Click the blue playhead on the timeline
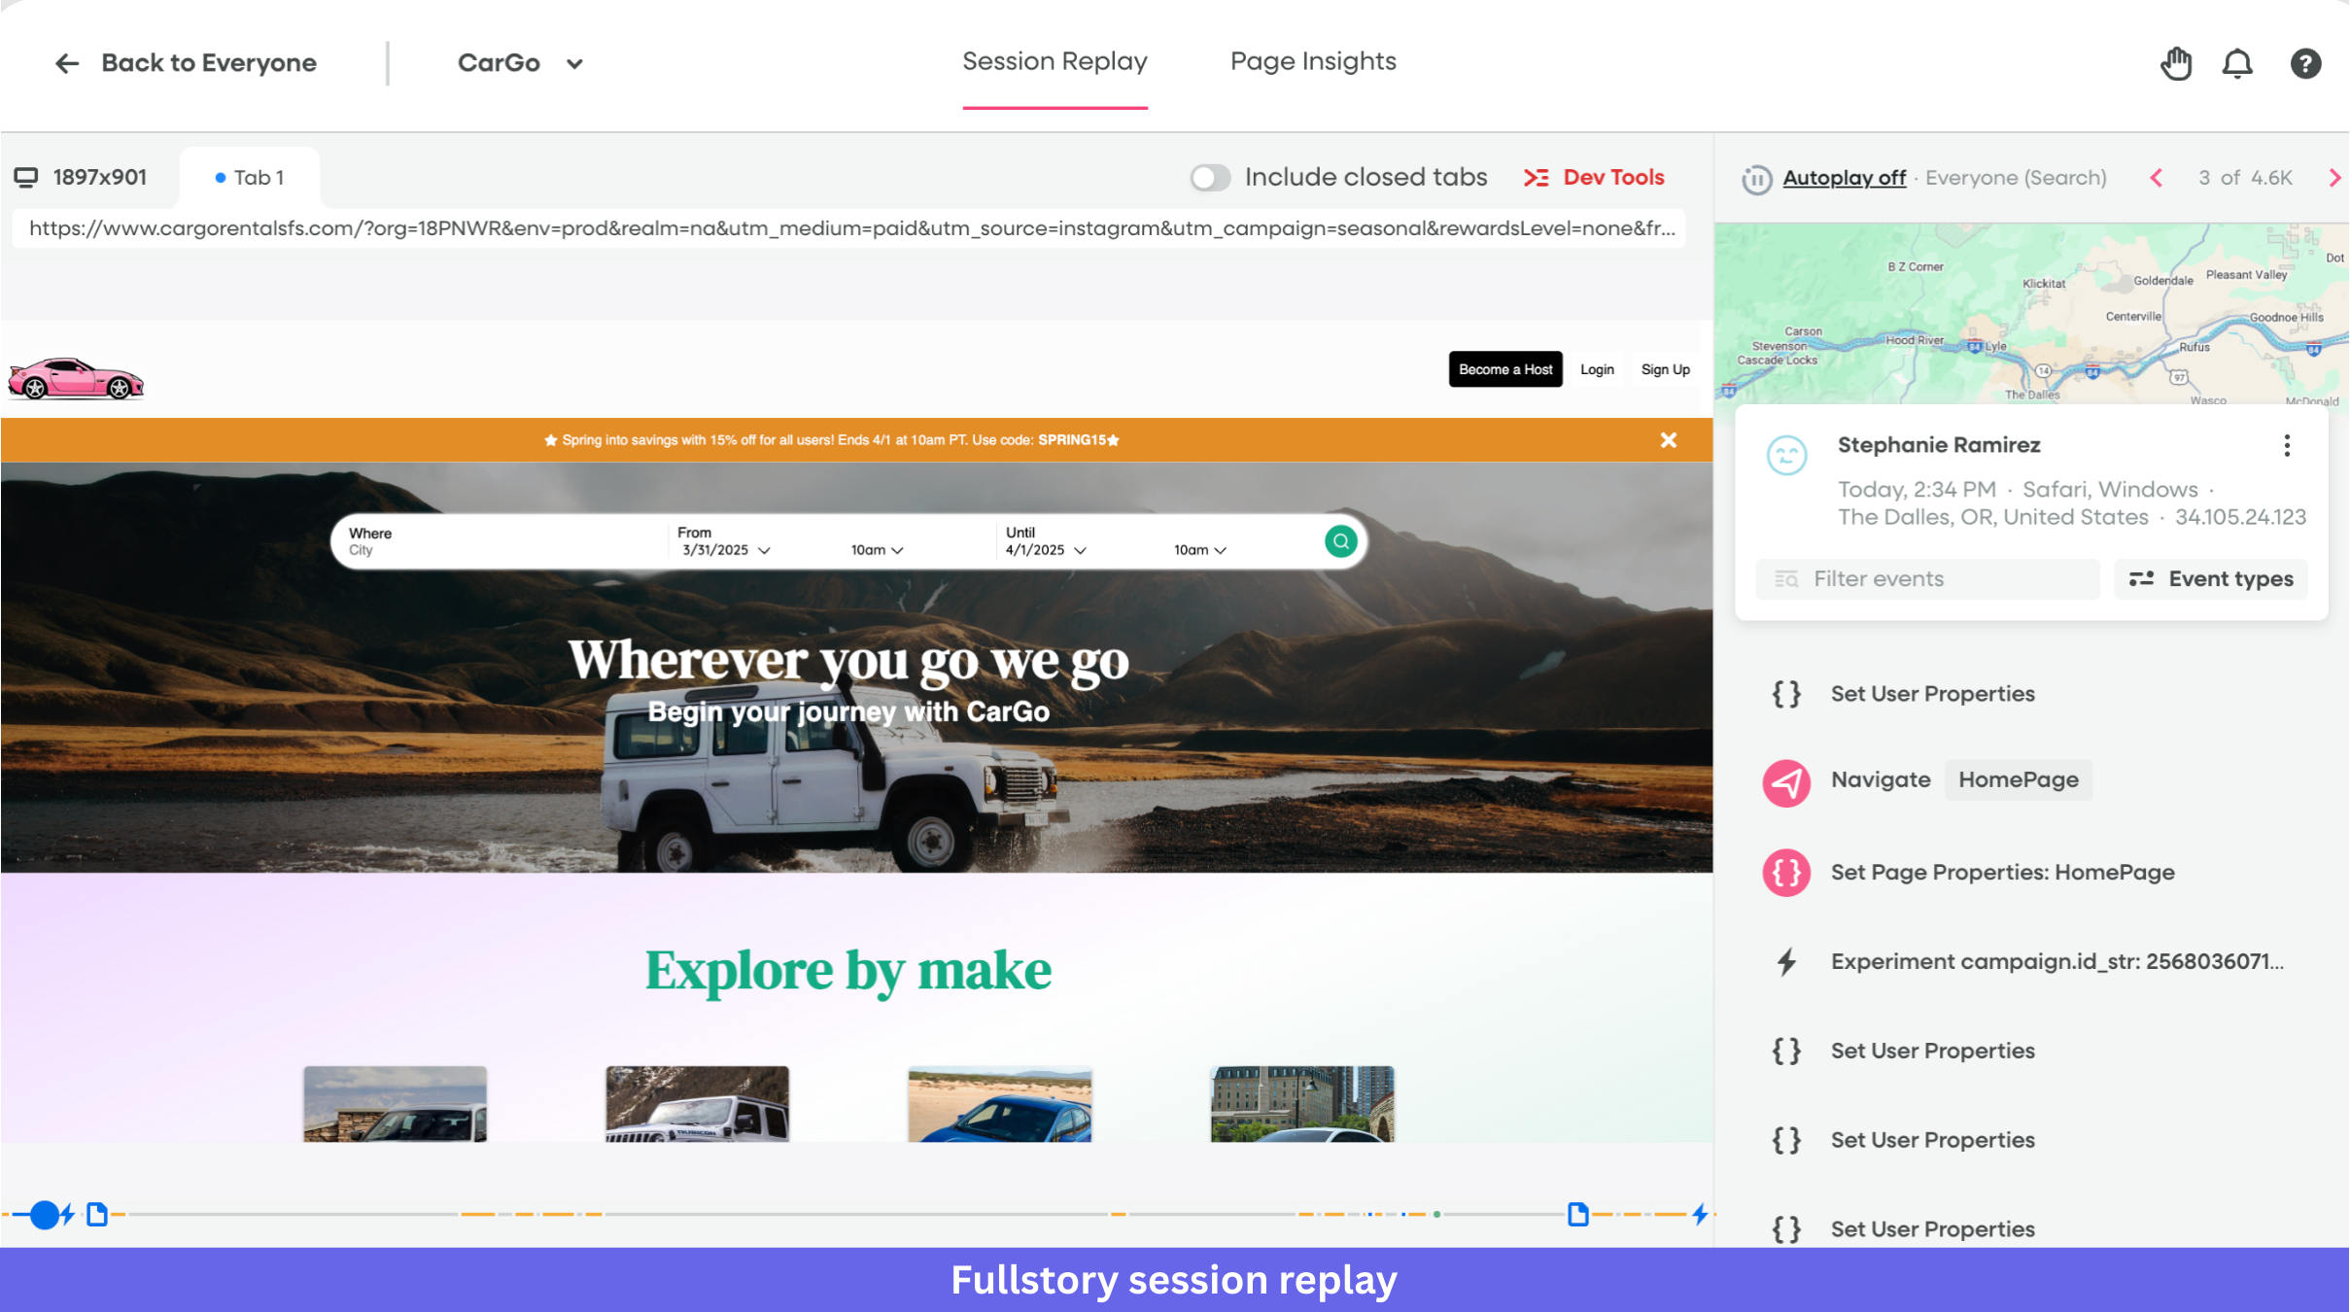The image size is (2350, 1312). point(45,1215)
